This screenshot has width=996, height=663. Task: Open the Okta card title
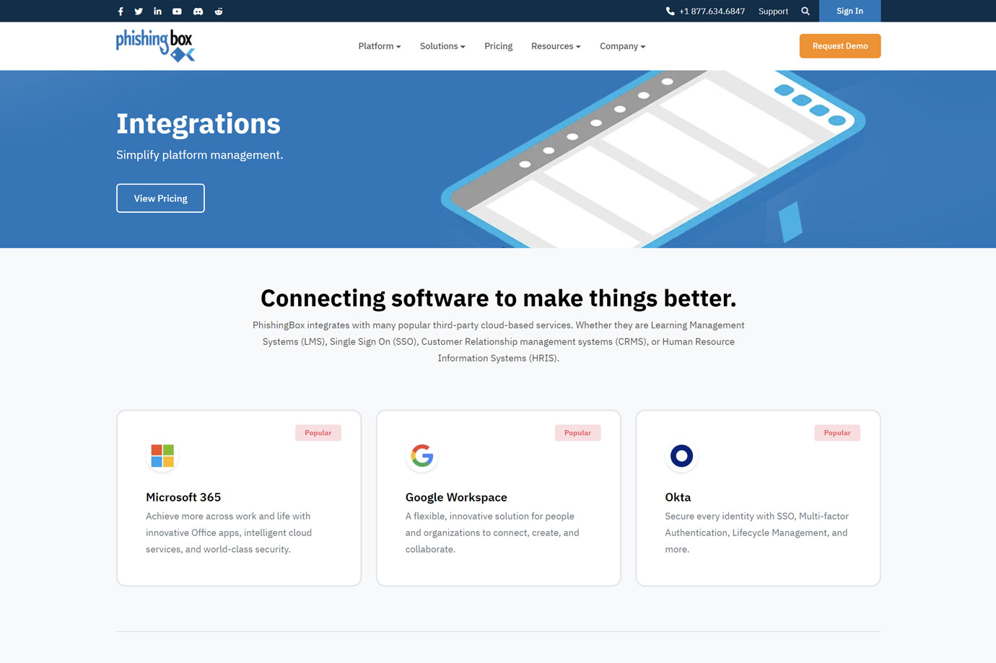coord(678,497)
